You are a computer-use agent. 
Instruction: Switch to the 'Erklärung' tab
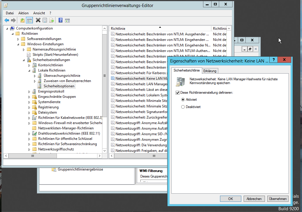click(x=210, y=71)
